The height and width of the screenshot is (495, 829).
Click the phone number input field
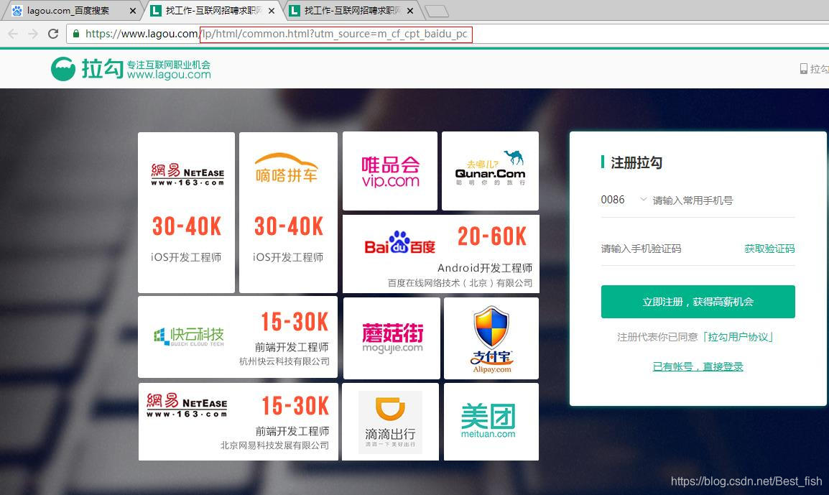pos(723,200)
